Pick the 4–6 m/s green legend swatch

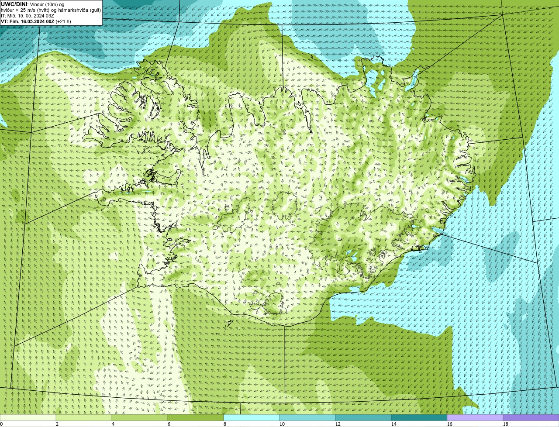point(140,417)
